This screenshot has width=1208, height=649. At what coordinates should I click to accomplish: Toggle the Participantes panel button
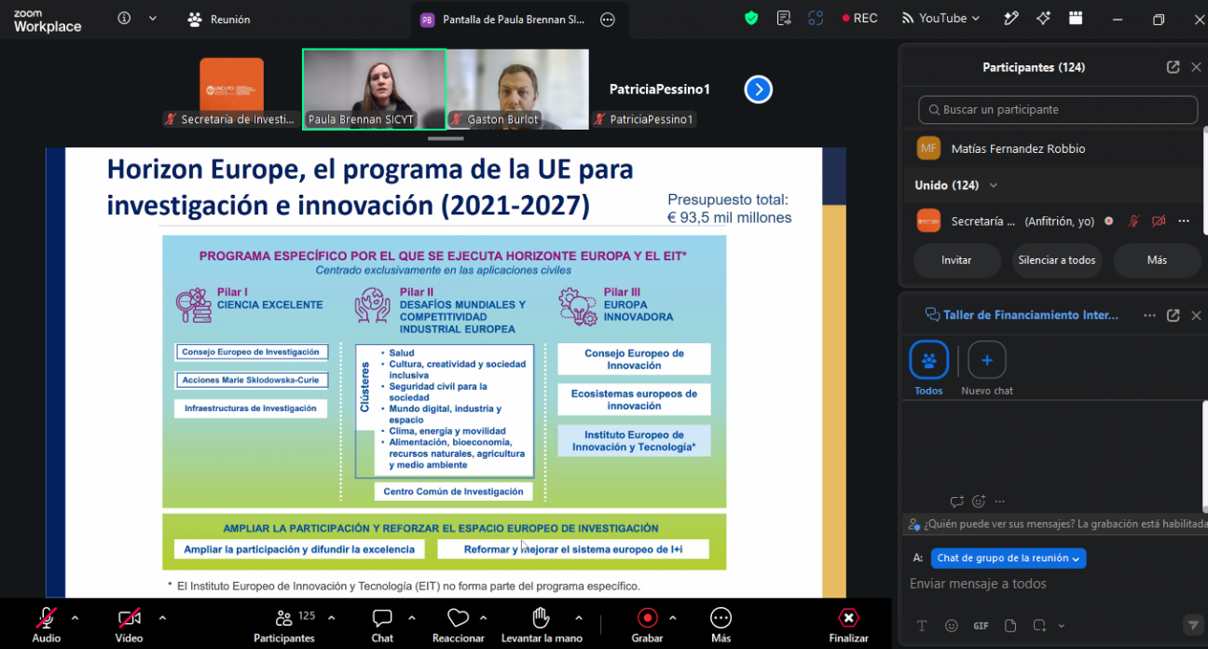[284, 624]
